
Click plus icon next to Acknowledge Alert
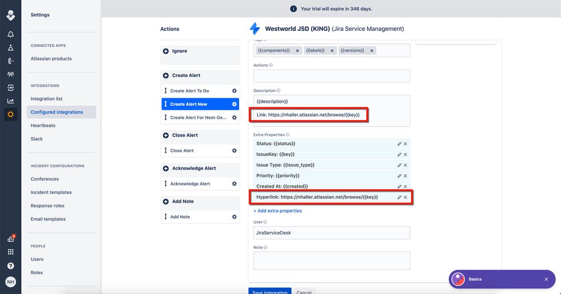click(x=166, y=168)
